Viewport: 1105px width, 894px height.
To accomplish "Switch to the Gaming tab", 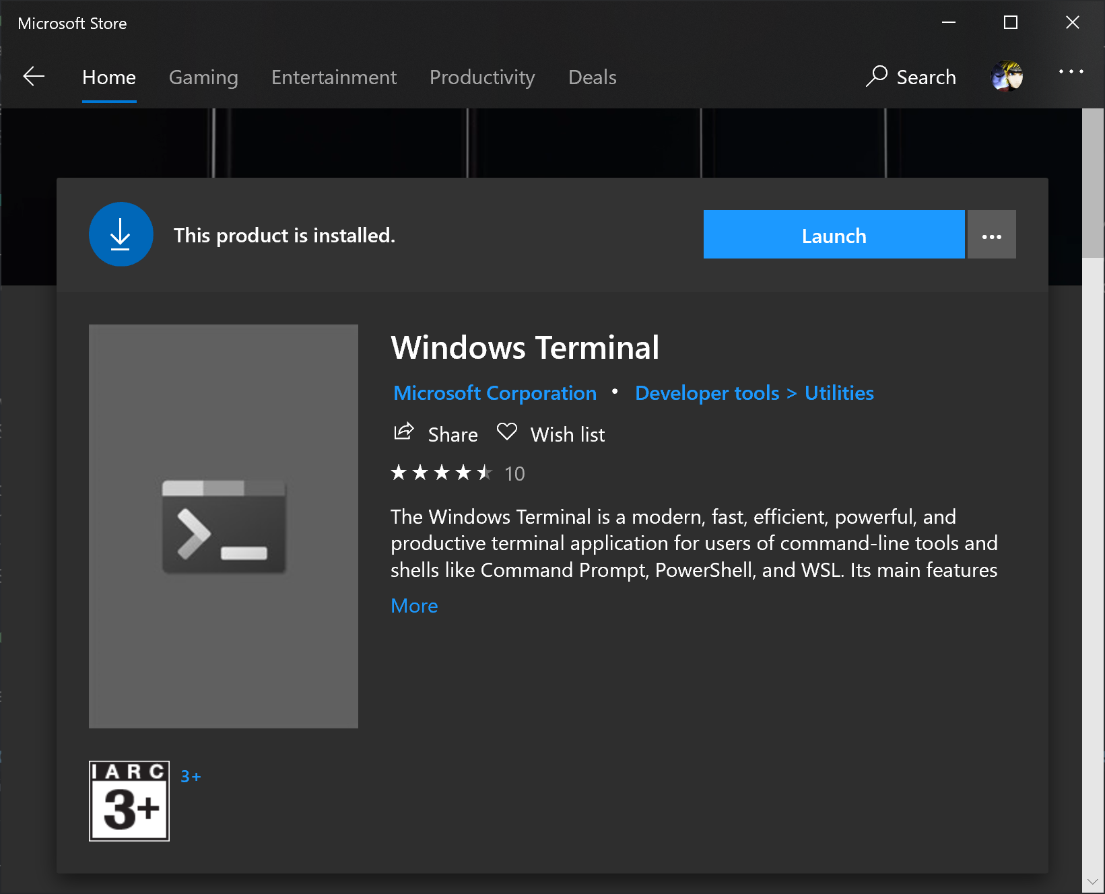I will click(x=203, y=77).
